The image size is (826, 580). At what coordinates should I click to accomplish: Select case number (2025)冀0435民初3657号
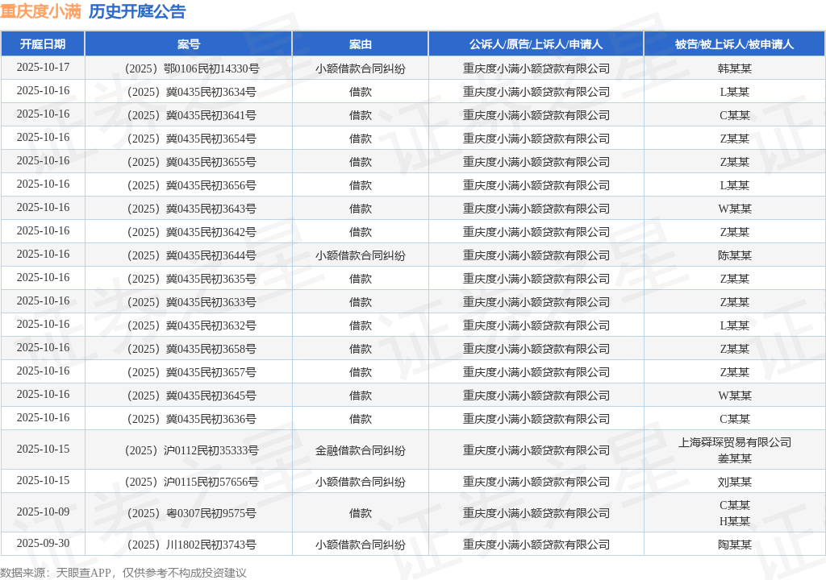tap(189, 373)
